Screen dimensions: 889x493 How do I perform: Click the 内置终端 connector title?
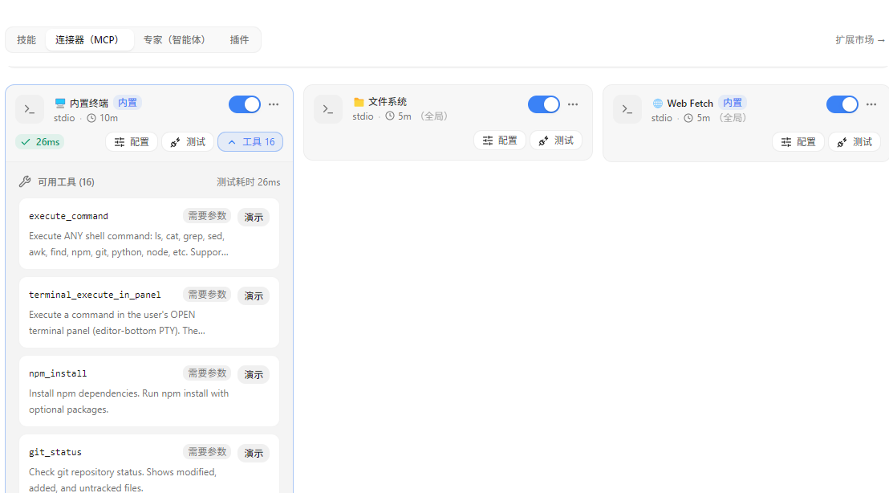89,104
